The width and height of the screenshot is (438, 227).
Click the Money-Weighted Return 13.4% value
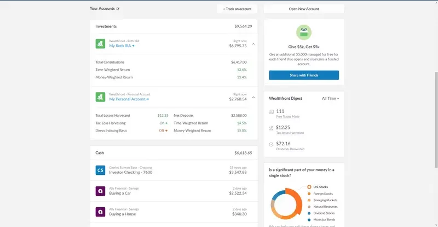click(x=242, y=77)
